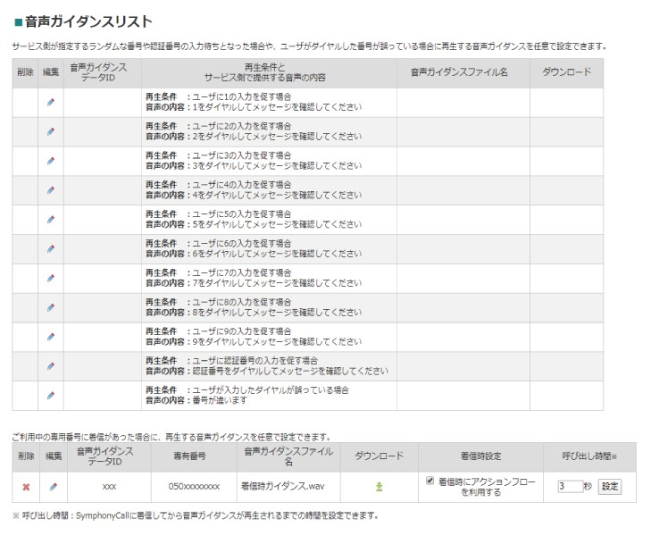Edit guidance for prompting input of 9
The height and width of the screenshot is (544, 651).
coord(51,337)
